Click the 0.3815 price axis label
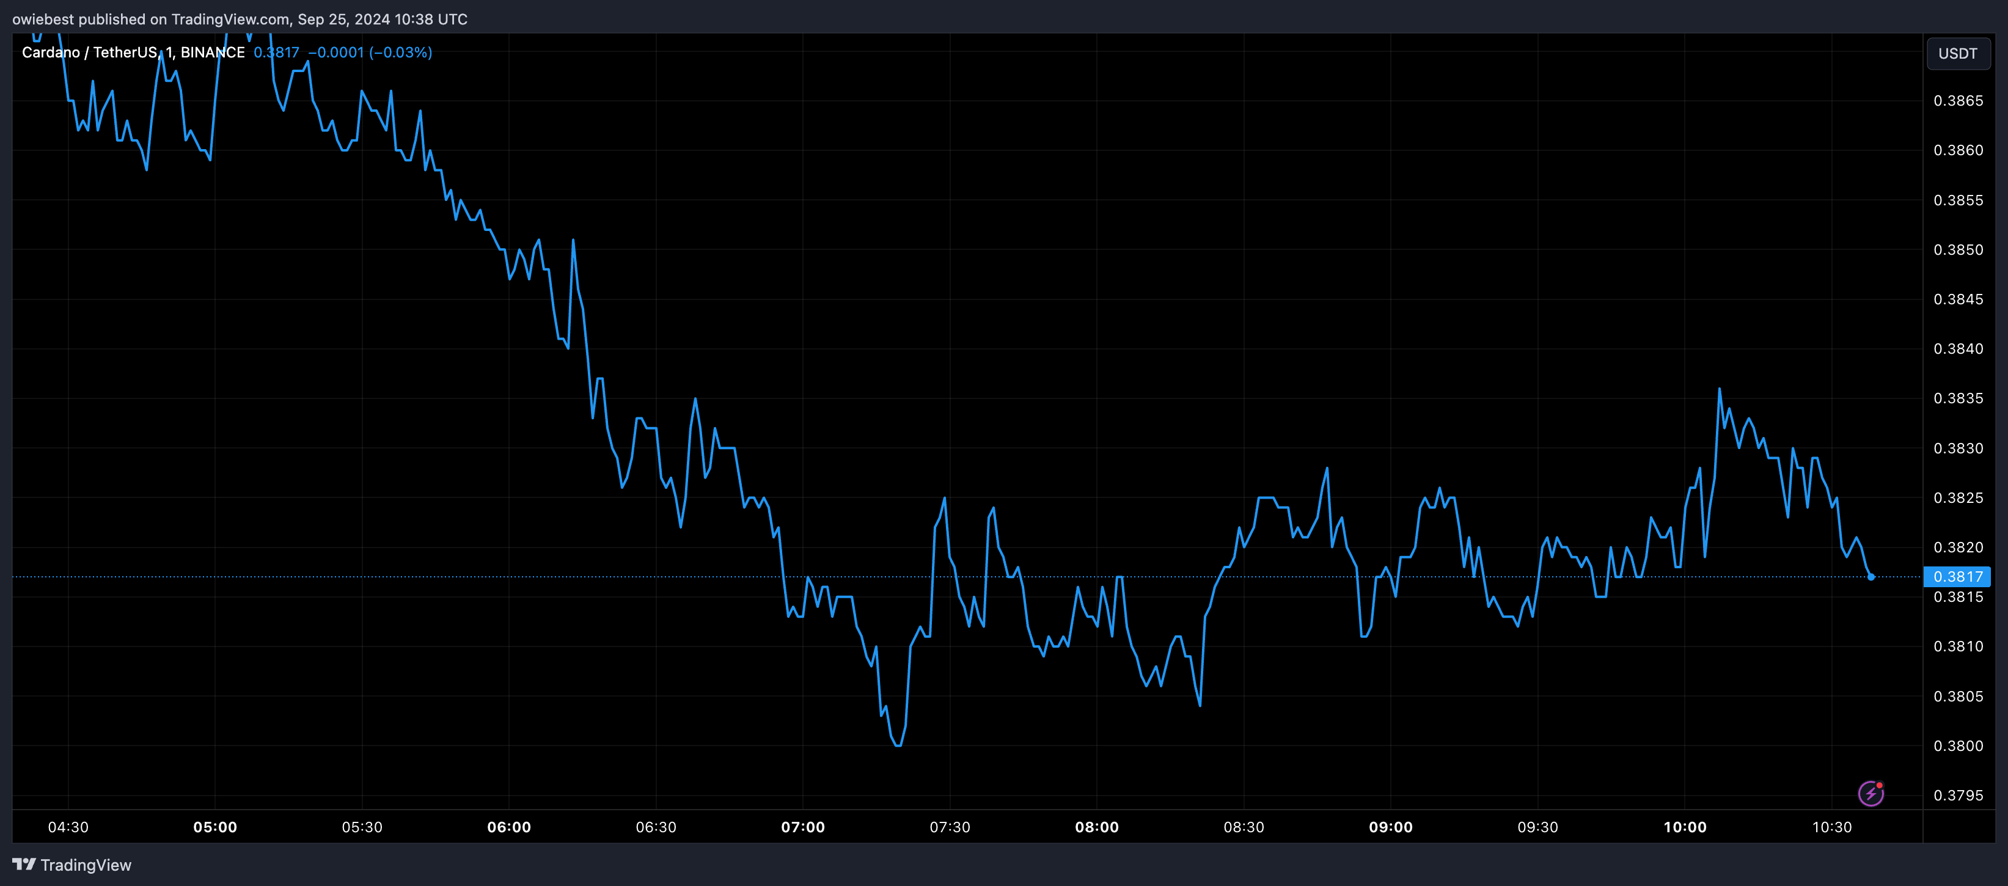 coord(1958,597)
